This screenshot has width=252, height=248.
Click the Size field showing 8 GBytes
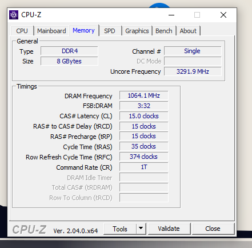[69, 61]
